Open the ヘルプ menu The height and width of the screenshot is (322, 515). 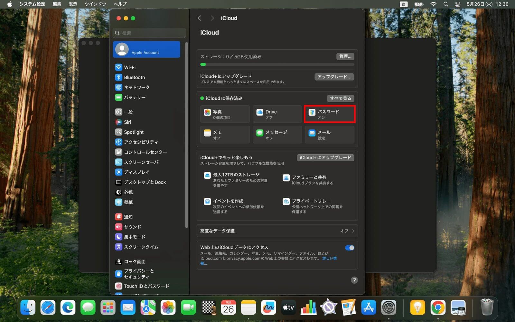[x=120, y=4]
